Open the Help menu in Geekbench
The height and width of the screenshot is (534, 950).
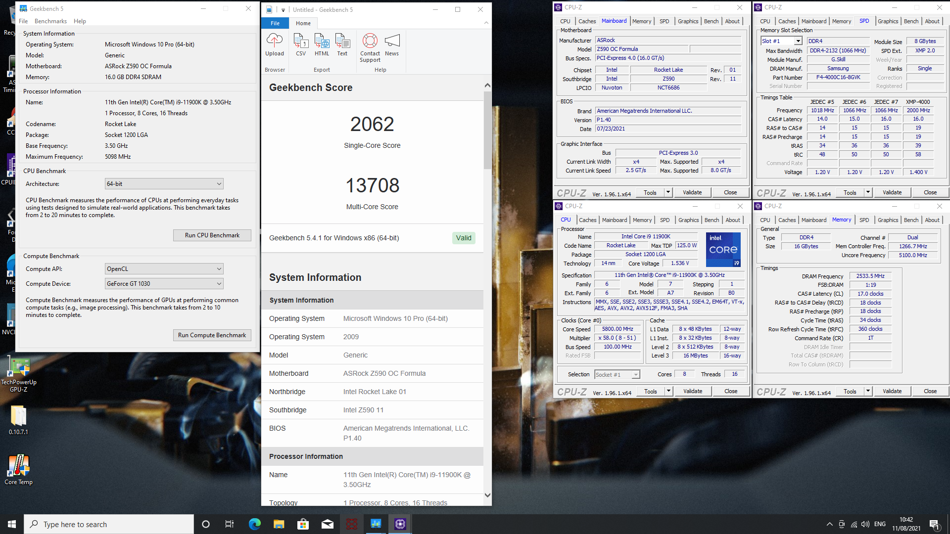tap(80, 21)
